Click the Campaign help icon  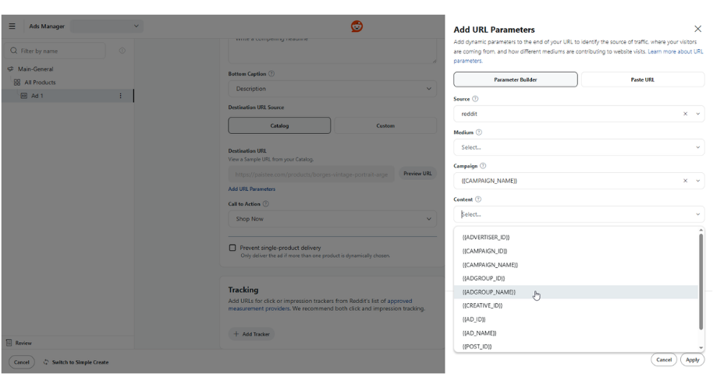pos(483,166)
